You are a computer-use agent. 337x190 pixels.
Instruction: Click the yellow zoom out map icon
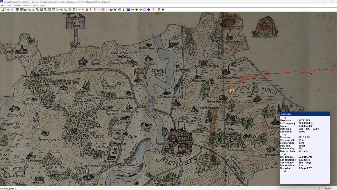(x=141, y=9)
